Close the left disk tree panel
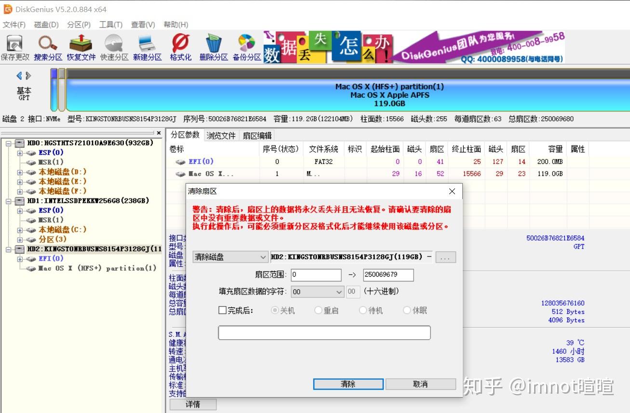This screenshot has height=413, width=630. coord(159,133)
